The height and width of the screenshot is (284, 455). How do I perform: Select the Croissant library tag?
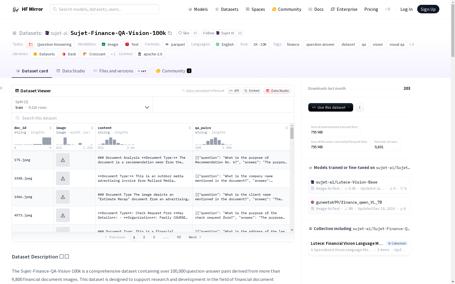(x=94, y=54)
